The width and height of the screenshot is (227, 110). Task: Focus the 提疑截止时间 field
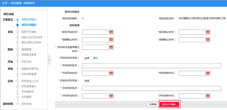pyautogui.click(x=98, y=40)
